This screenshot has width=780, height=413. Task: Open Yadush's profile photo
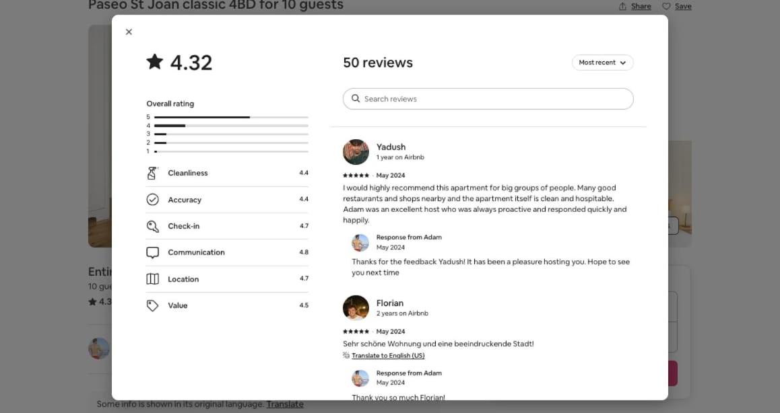point(356,152)
